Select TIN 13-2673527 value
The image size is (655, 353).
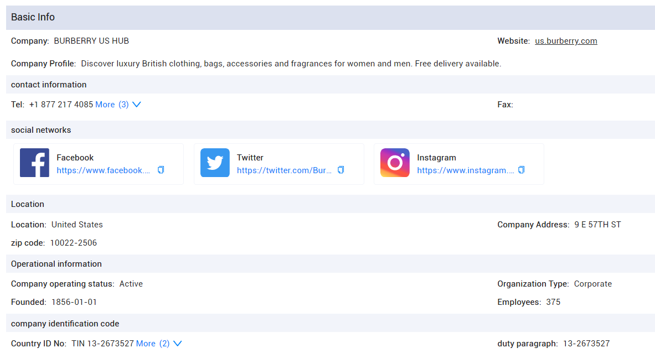point(102,344)
